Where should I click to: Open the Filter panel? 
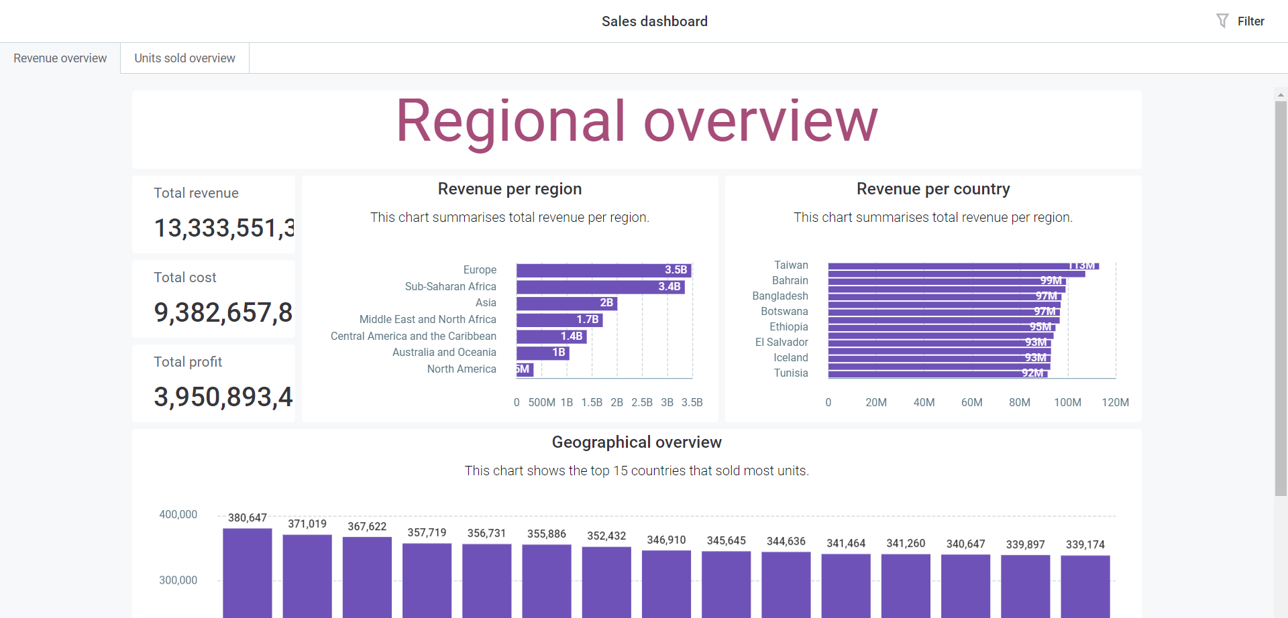point(1250,21)
